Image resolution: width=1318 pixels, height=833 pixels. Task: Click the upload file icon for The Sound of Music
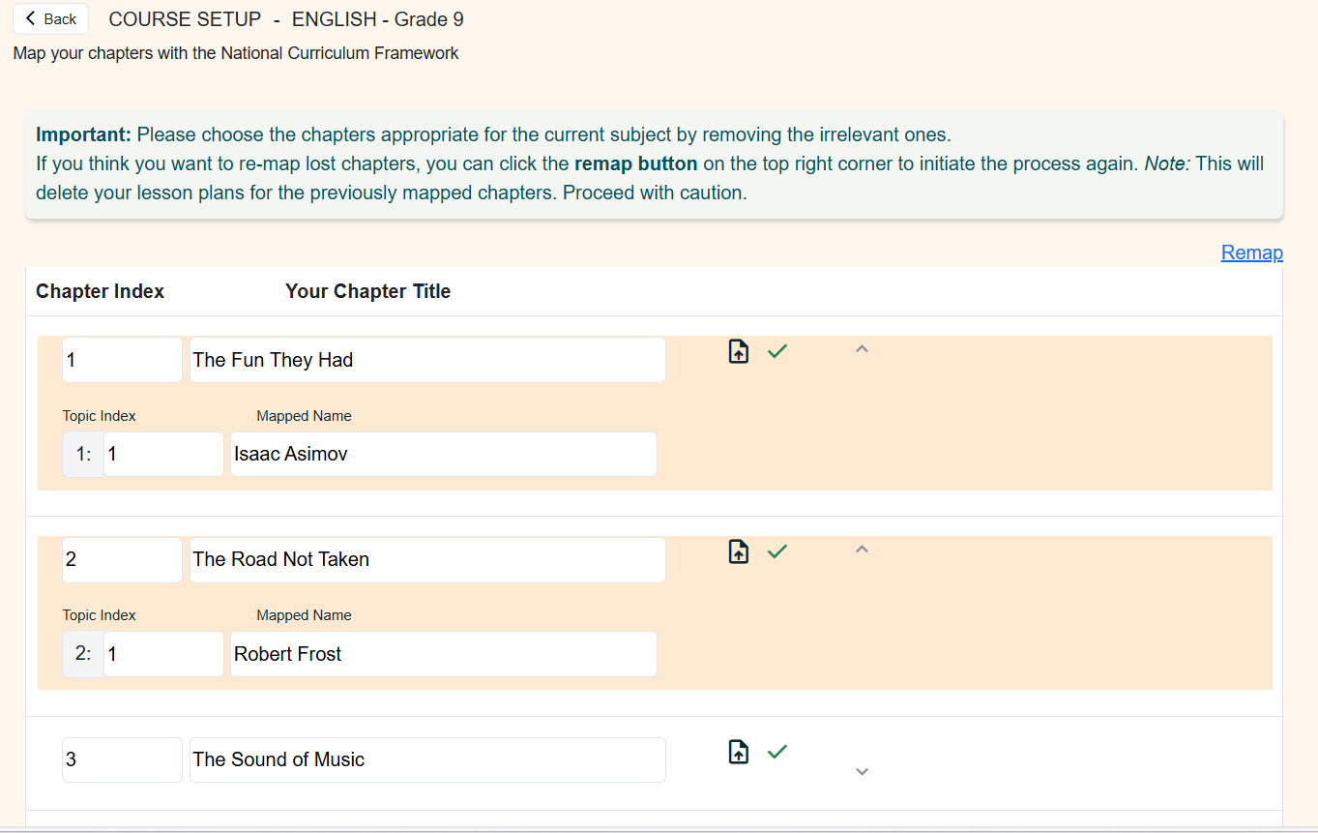tap(739, 752)
